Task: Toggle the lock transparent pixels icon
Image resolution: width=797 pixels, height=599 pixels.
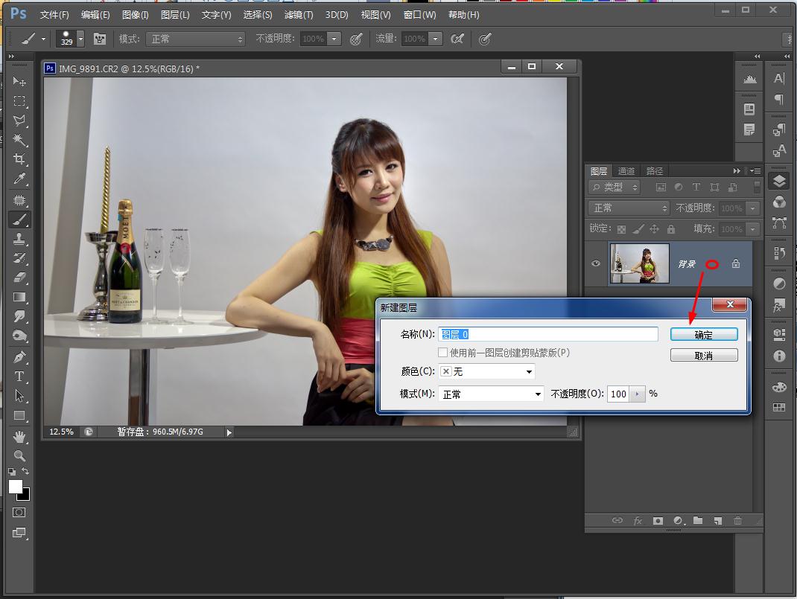Action: pyautogui.click(x=621, y=229)
